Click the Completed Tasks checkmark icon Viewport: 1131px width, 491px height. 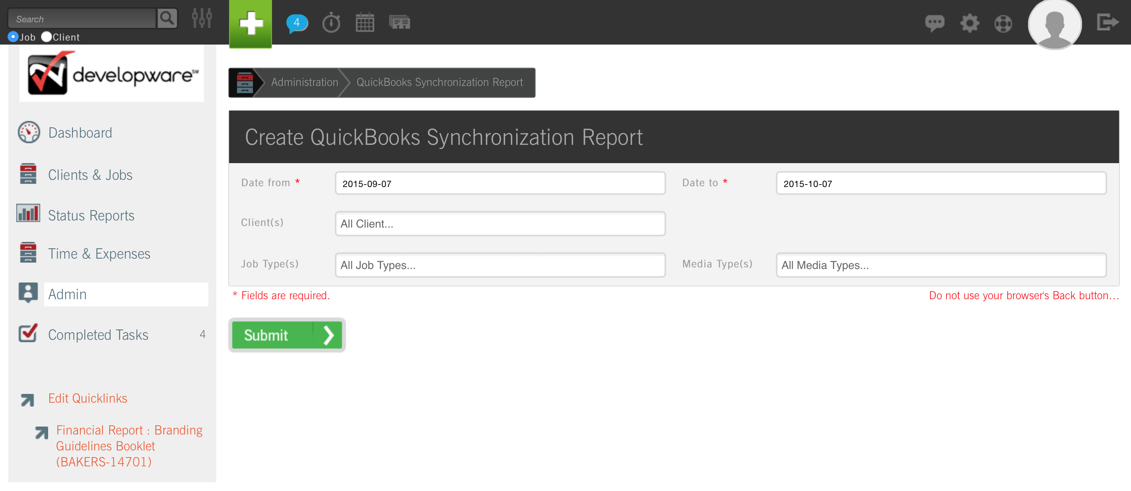coord(28,333)
